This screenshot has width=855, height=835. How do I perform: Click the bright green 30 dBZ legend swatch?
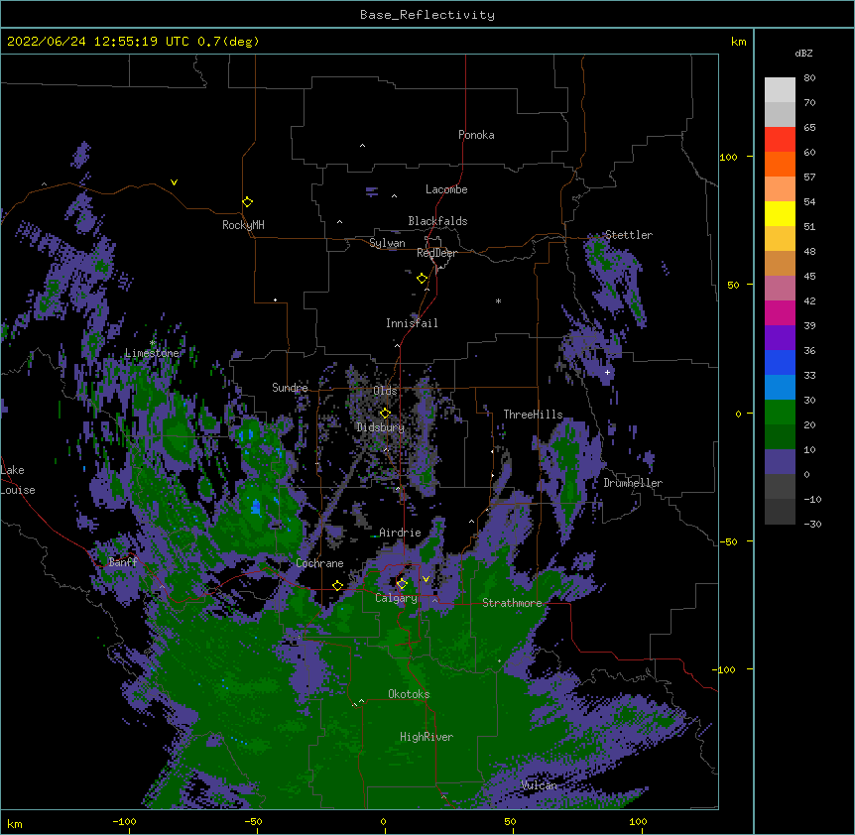pos(780,413)
